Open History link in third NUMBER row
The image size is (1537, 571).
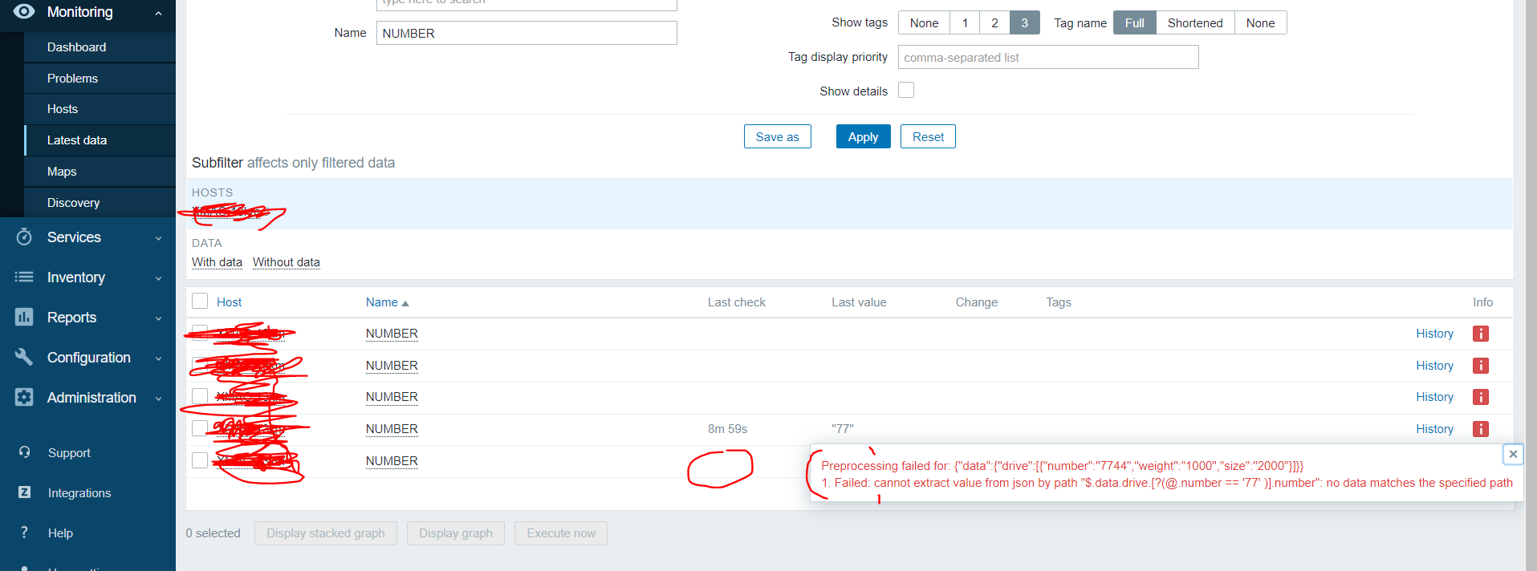point(1434,397)
